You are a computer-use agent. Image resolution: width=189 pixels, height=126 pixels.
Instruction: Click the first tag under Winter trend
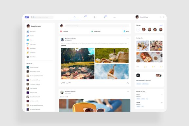(138, 99)
